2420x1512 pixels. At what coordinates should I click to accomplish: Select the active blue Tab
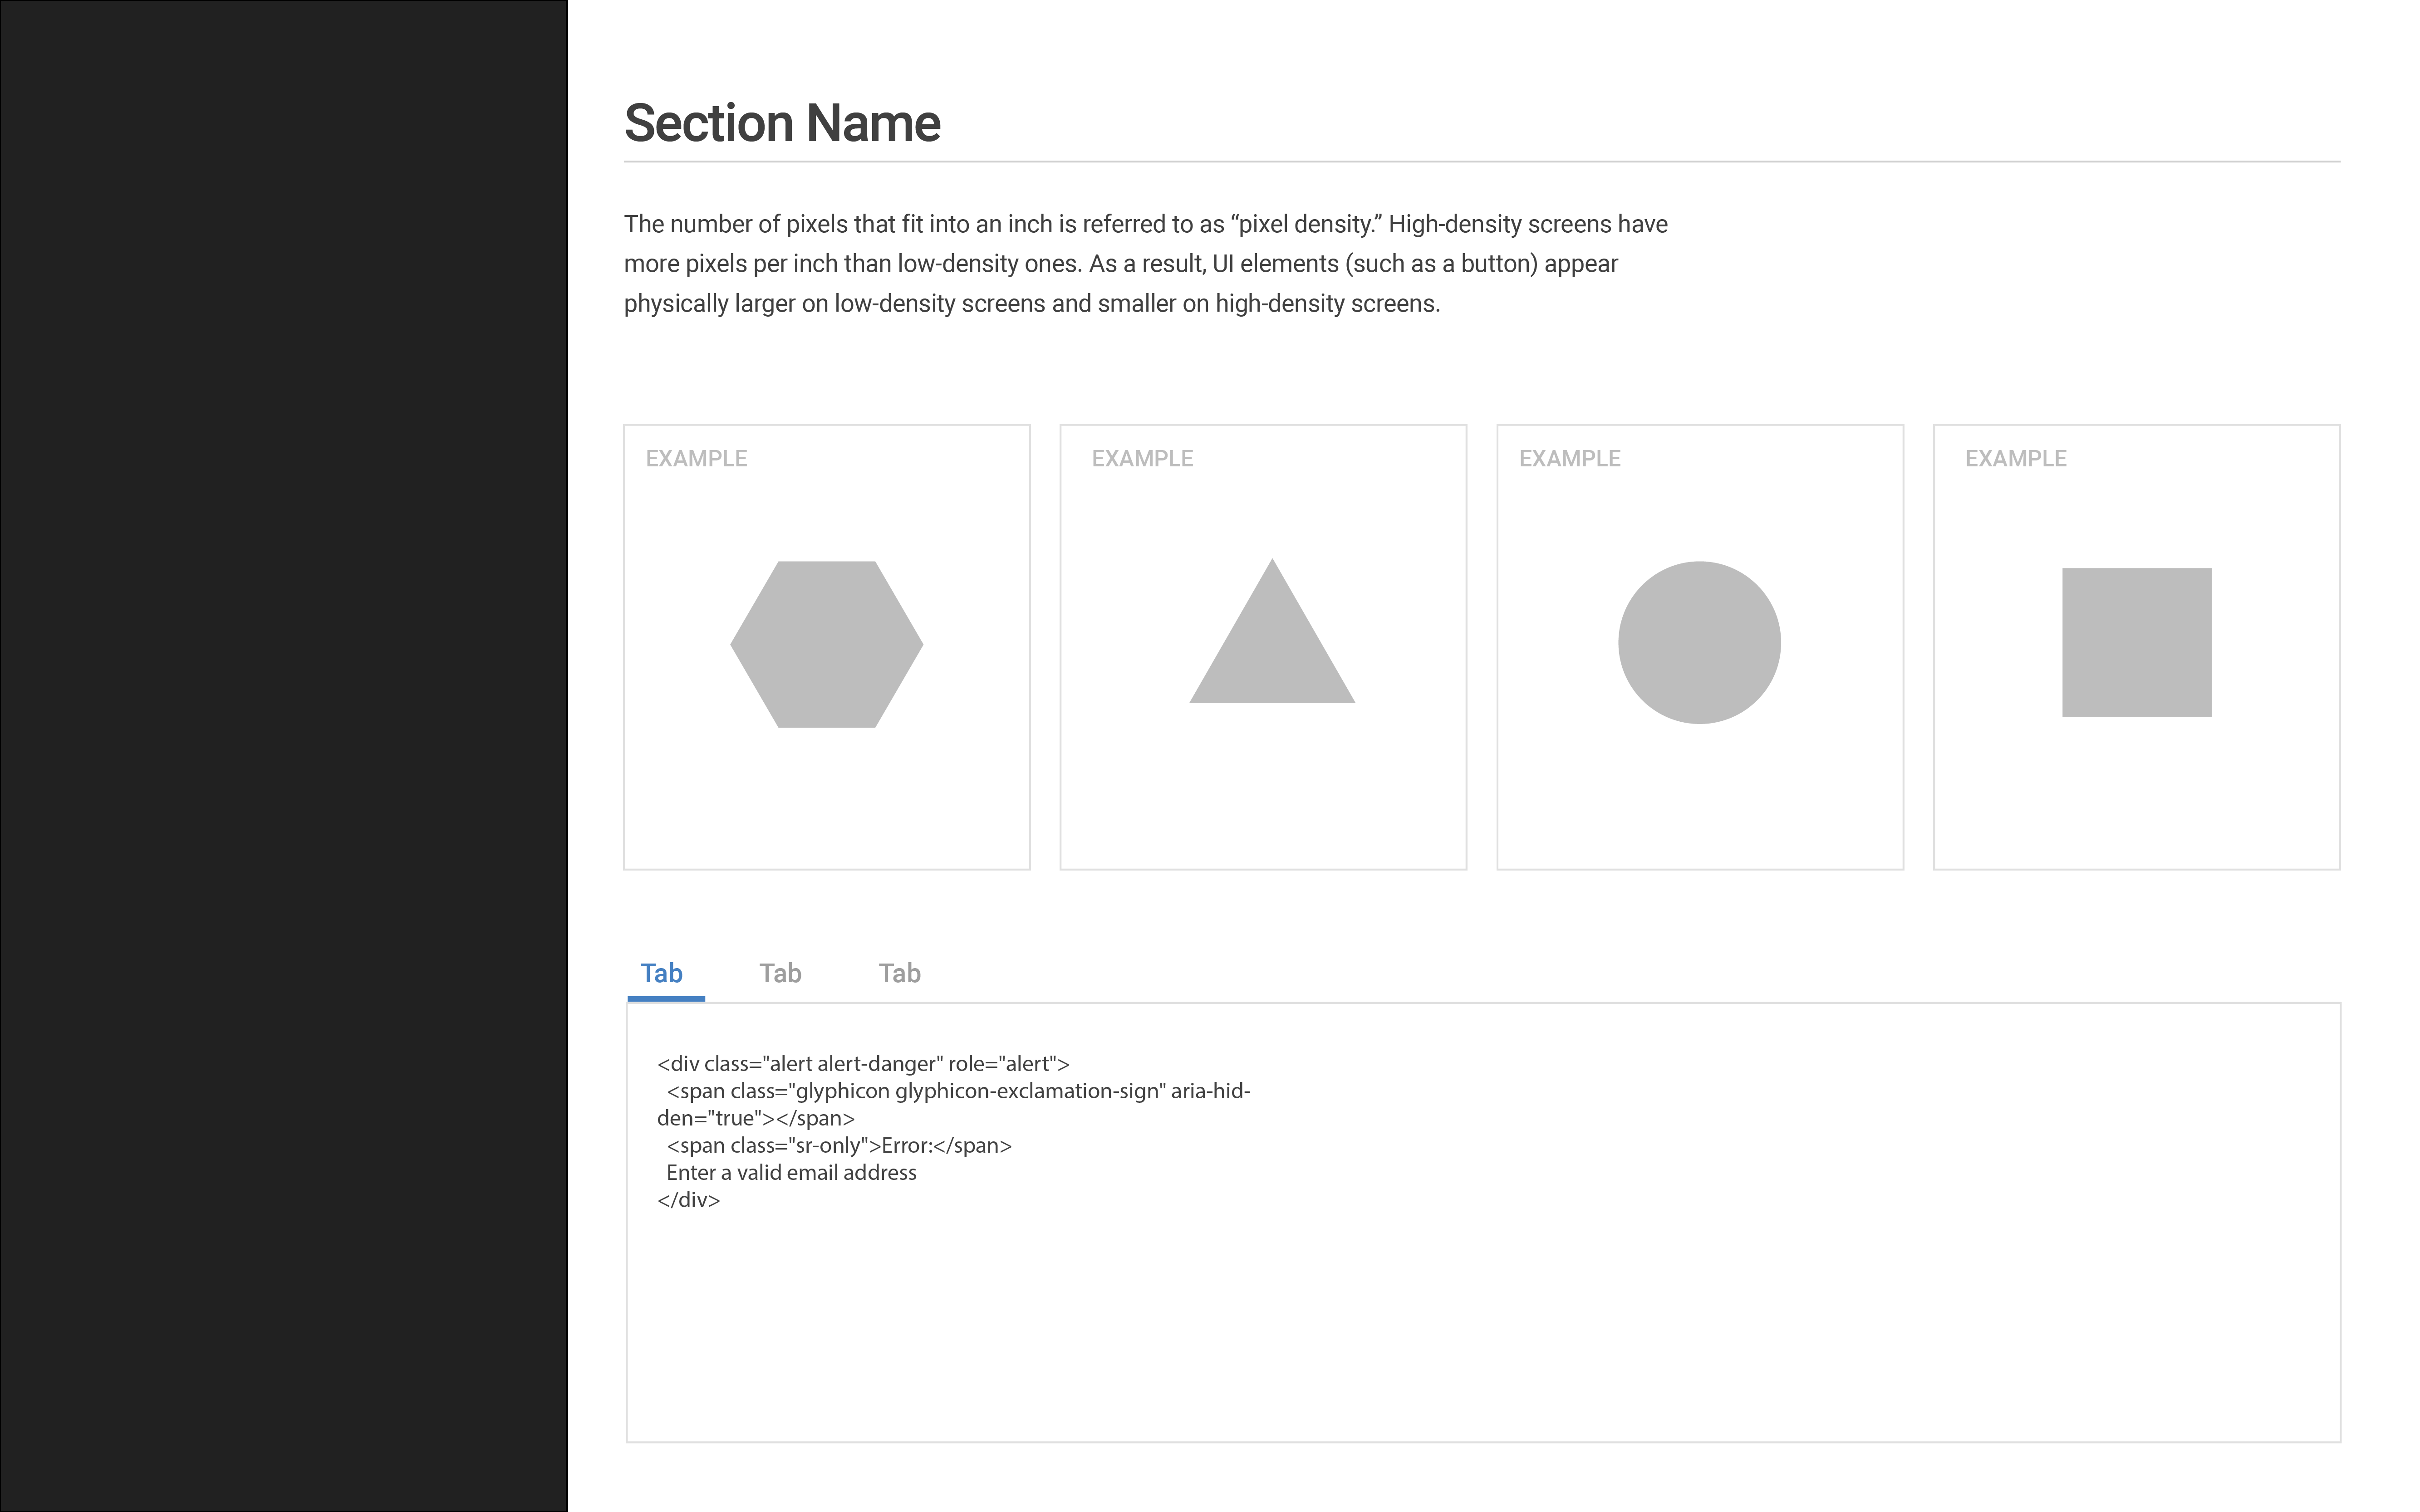pyautogui.click(x=661, y=973)
